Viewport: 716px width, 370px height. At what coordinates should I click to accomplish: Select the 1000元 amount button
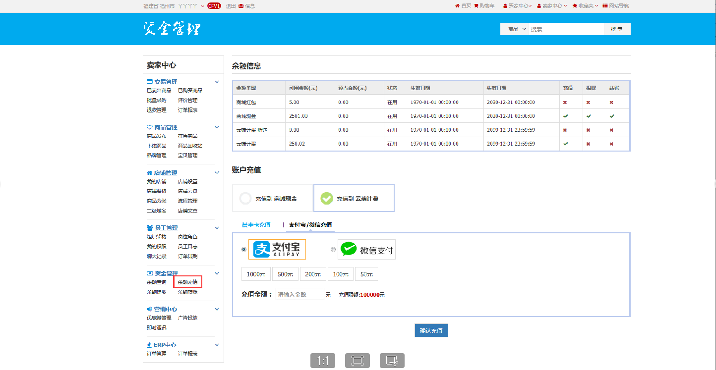pos(255,274)
